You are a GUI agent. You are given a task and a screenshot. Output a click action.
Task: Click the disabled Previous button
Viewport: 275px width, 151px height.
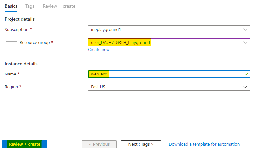point(99,144)
